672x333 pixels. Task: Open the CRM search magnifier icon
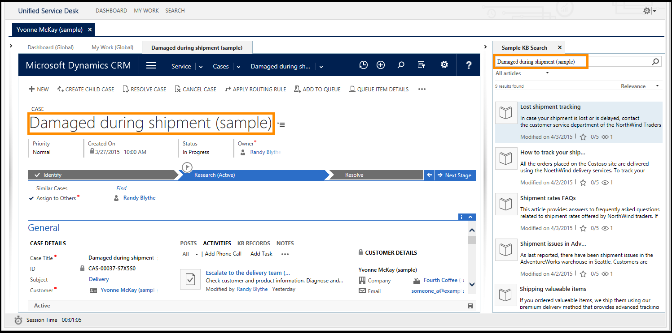pos(401,65)
